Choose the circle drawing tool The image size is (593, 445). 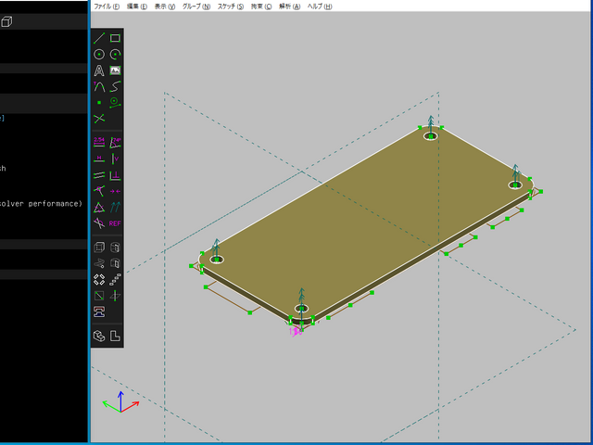(99, 55)
